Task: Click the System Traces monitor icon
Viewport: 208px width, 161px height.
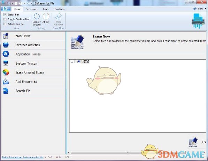Action: (6, 63)
